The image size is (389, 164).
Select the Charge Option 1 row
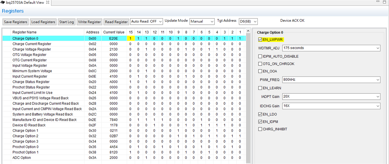click(124, 130)
